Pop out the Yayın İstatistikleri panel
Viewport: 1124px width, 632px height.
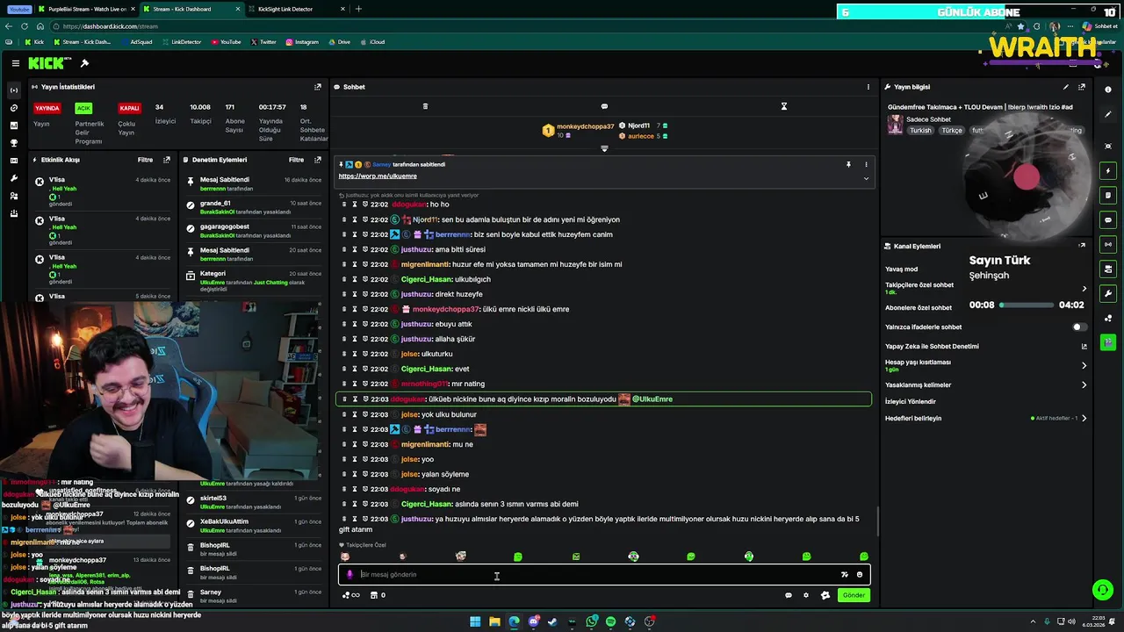click(x=318, y=87)
